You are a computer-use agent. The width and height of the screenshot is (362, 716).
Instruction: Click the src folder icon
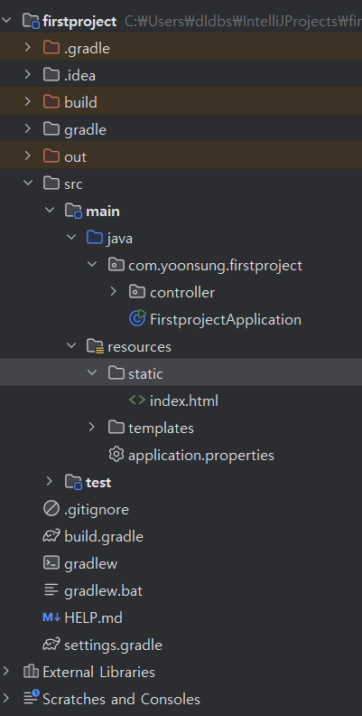point(51,184)
